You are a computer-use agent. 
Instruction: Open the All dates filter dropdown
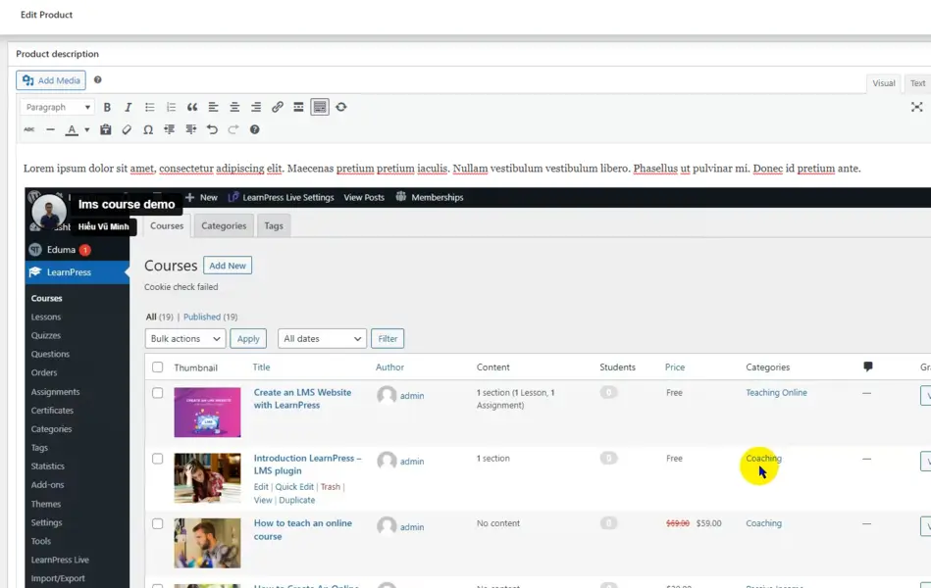[322, 338]
